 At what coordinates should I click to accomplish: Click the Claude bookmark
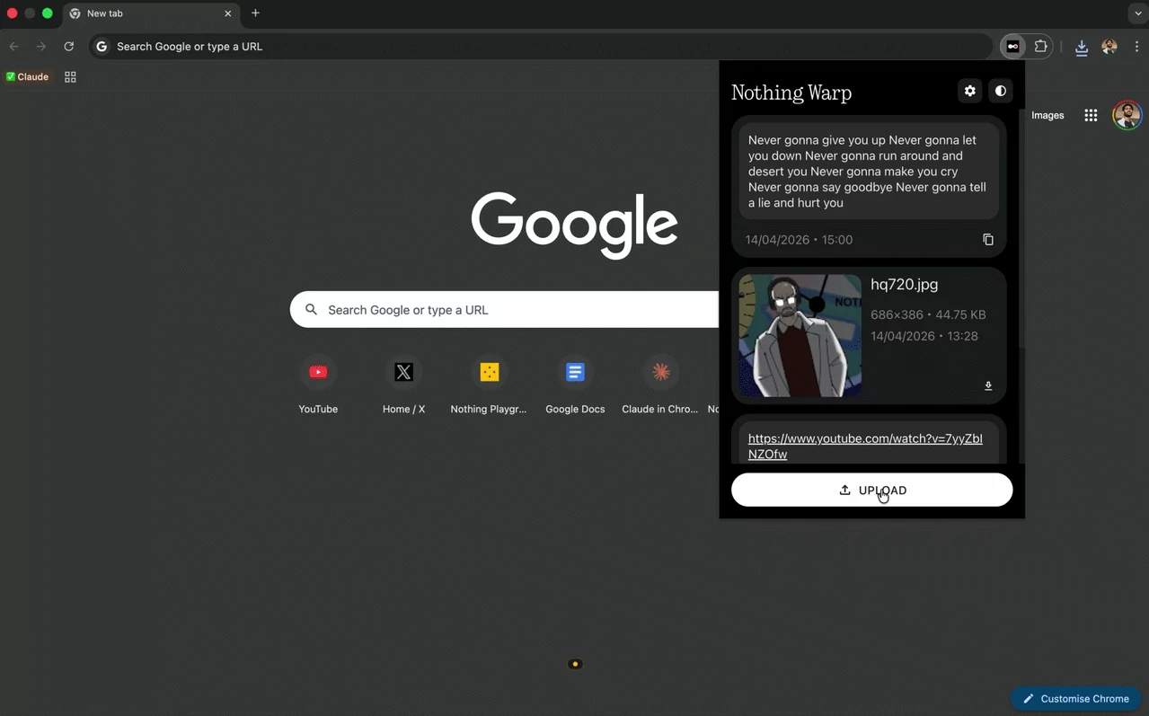tap(27, 77)
